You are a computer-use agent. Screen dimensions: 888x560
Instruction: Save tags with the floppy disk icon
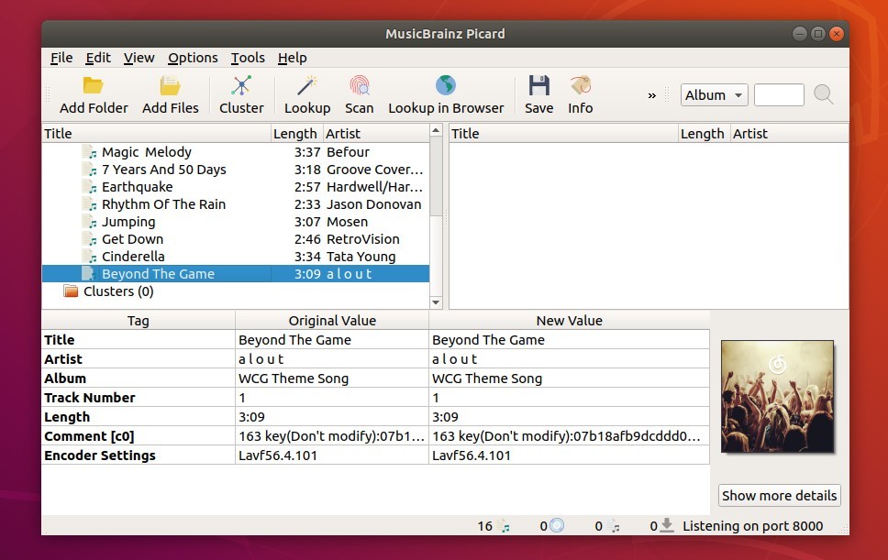coord(538,85)
